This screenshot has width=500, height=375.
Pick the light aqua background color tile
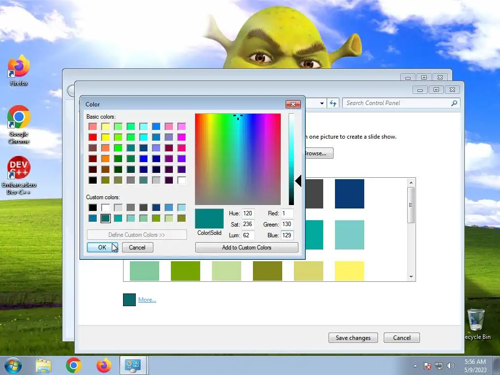click(350, 235)
